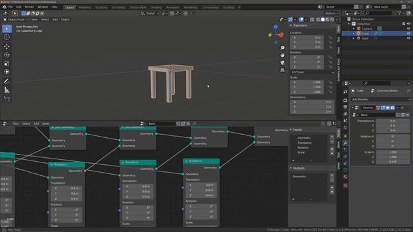
Task: Add a new input with plus button
Action: click(x=332, y=137)
